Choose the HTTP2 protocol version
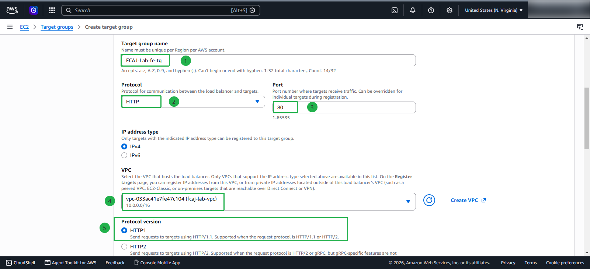Viewport: 590px width, 269px height. 124,247
